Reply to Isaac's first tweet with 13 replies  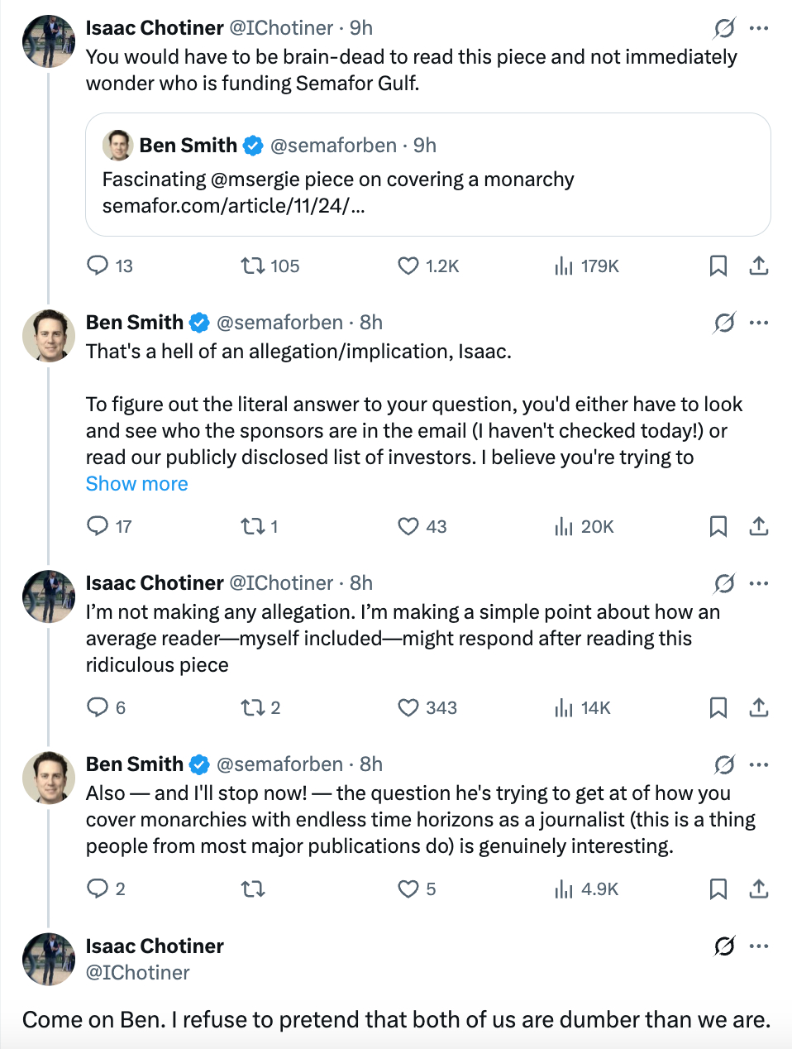point(98,266)
